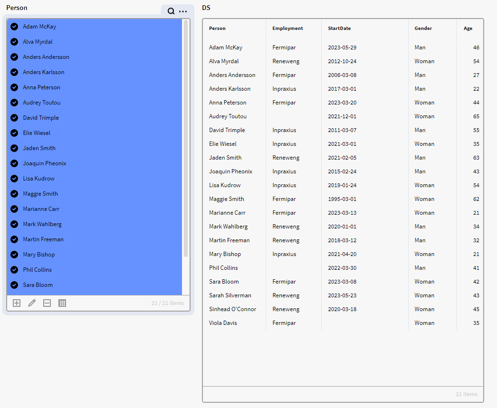
Task: Click the plus add-item icon in the Person footer
Action: (17, 303)
